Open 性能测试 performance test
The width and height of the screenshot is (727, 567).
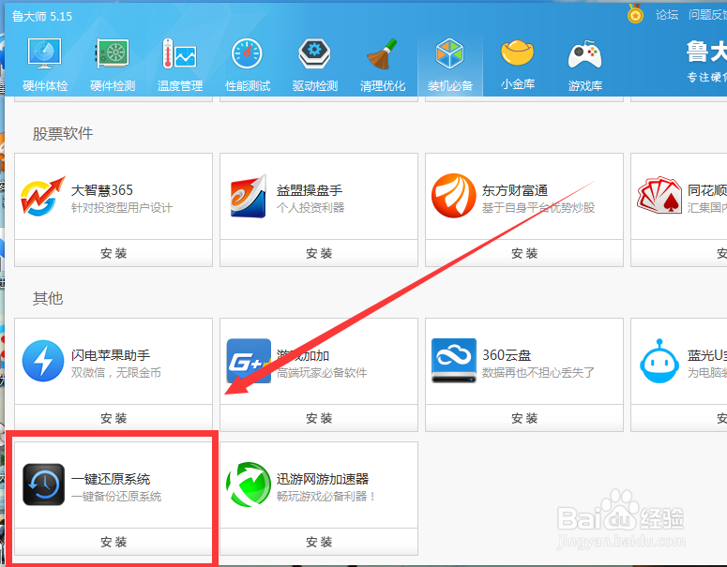click(247, 65)
